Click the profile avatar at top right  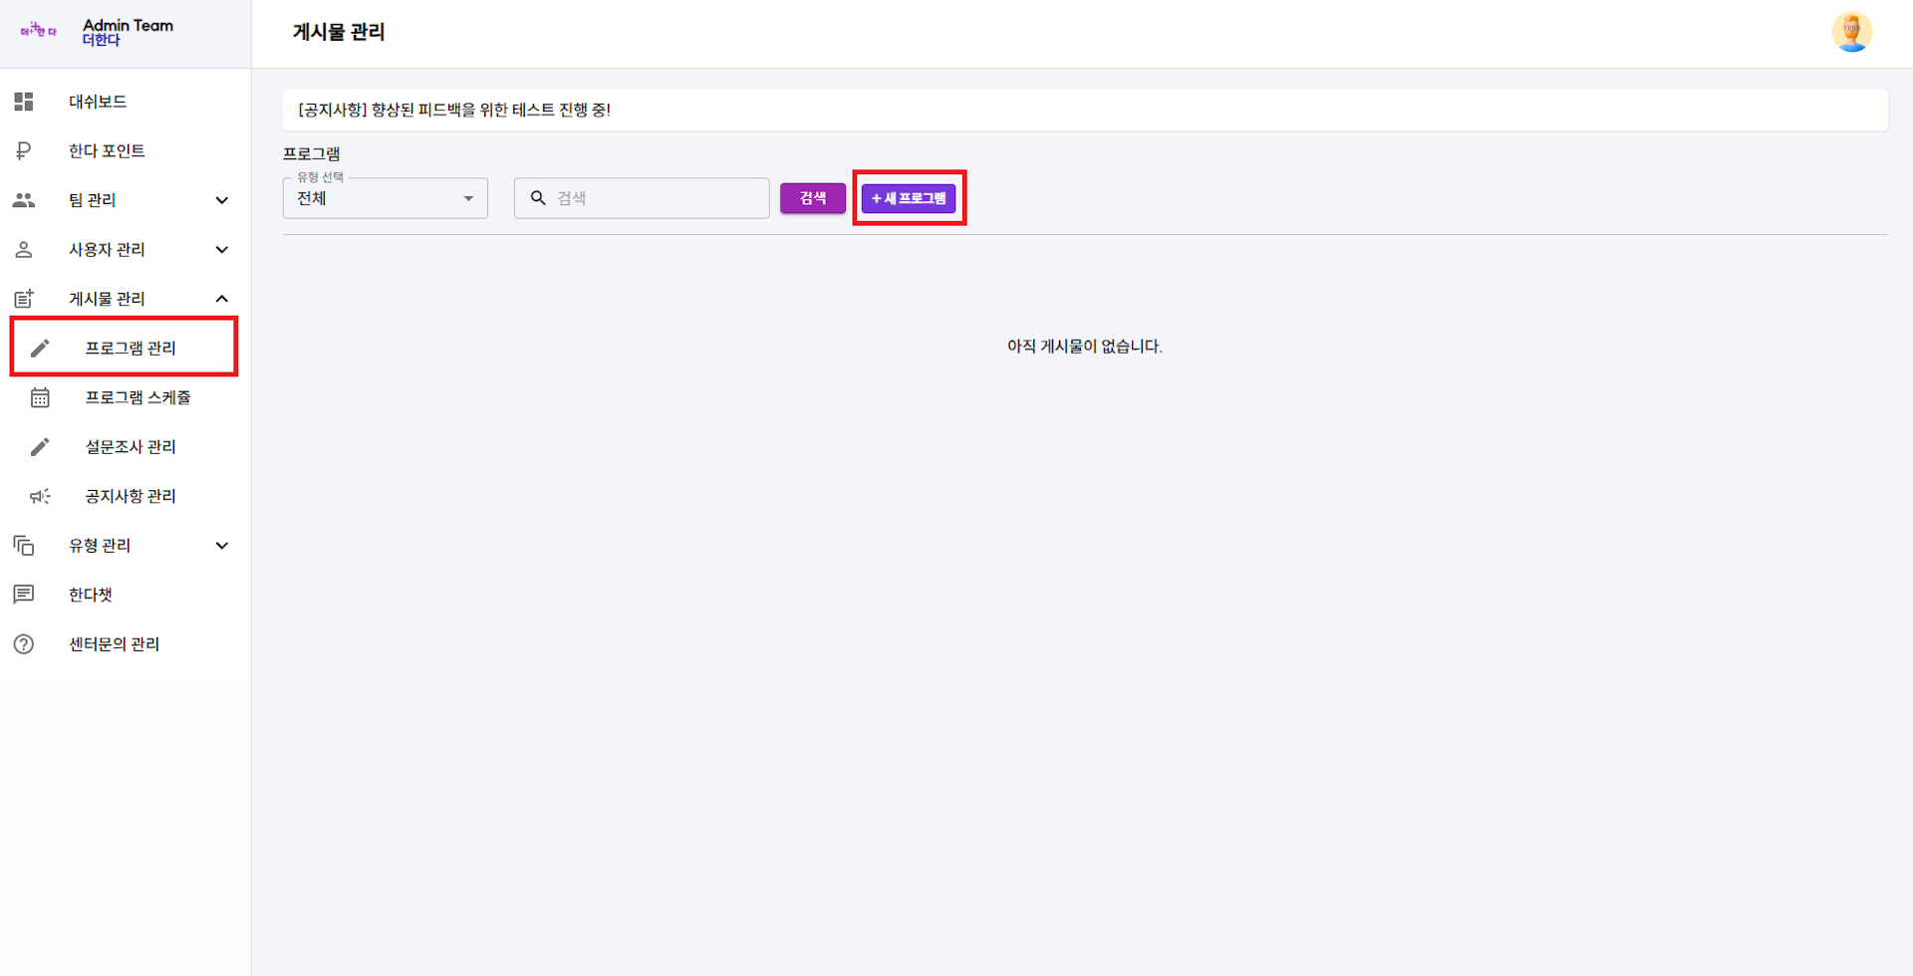[x=1852, y=31]
